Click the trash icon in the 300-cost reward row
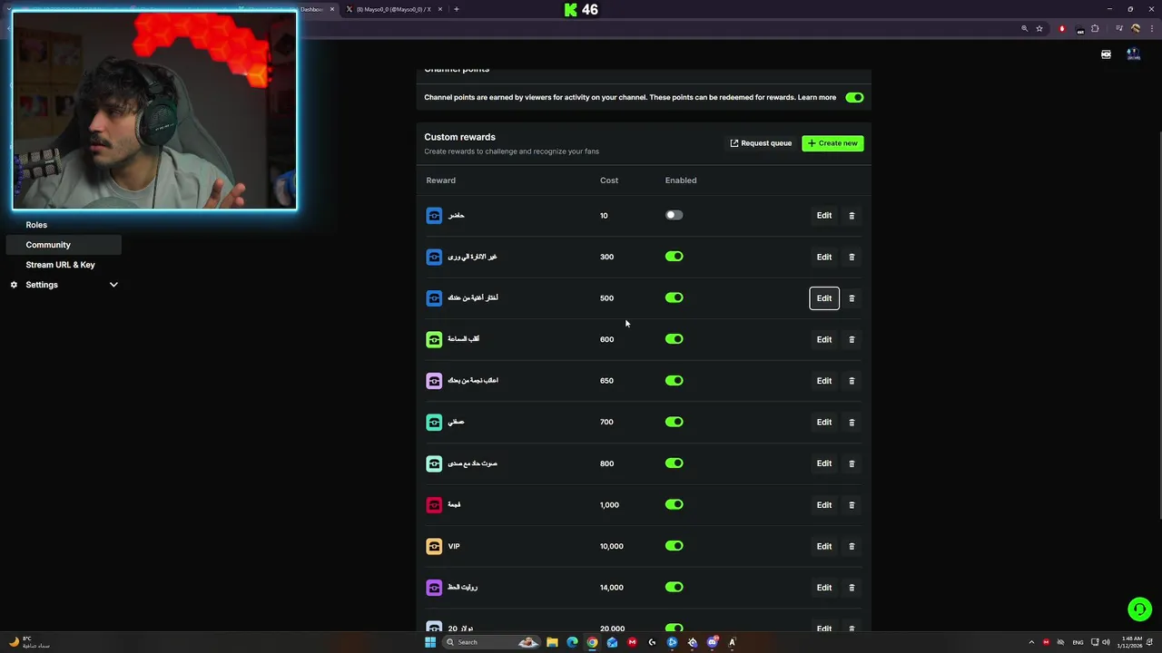The image size is (1162, 653). click(x=852, y=257)
